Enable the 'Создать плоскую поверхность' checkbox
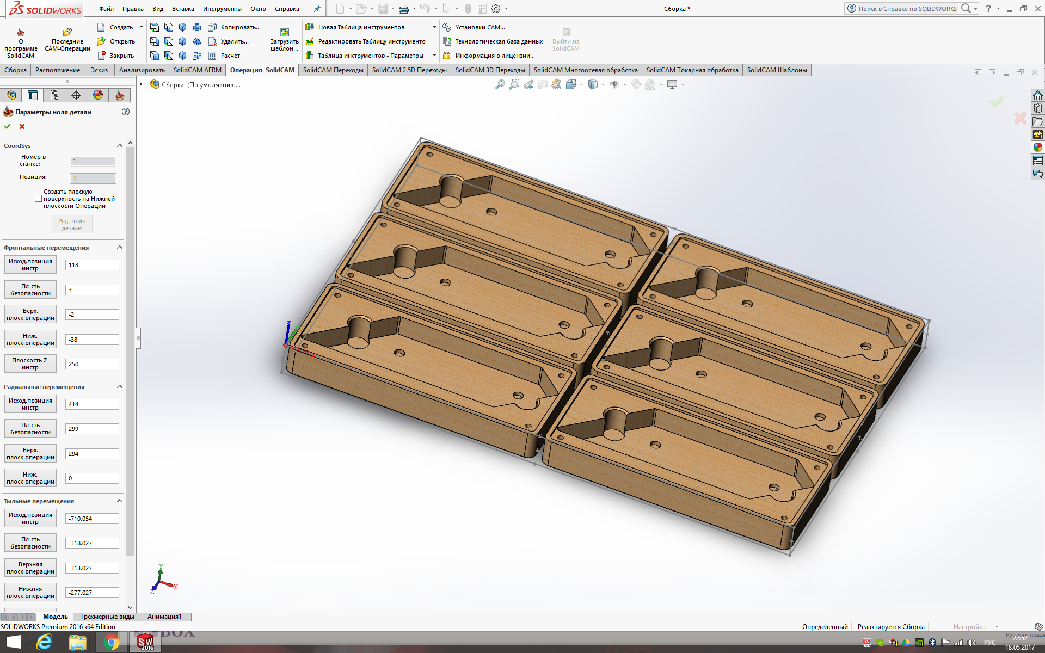Image resolution: width=1045 pixels, height=653 pixels. coord(39,199)
